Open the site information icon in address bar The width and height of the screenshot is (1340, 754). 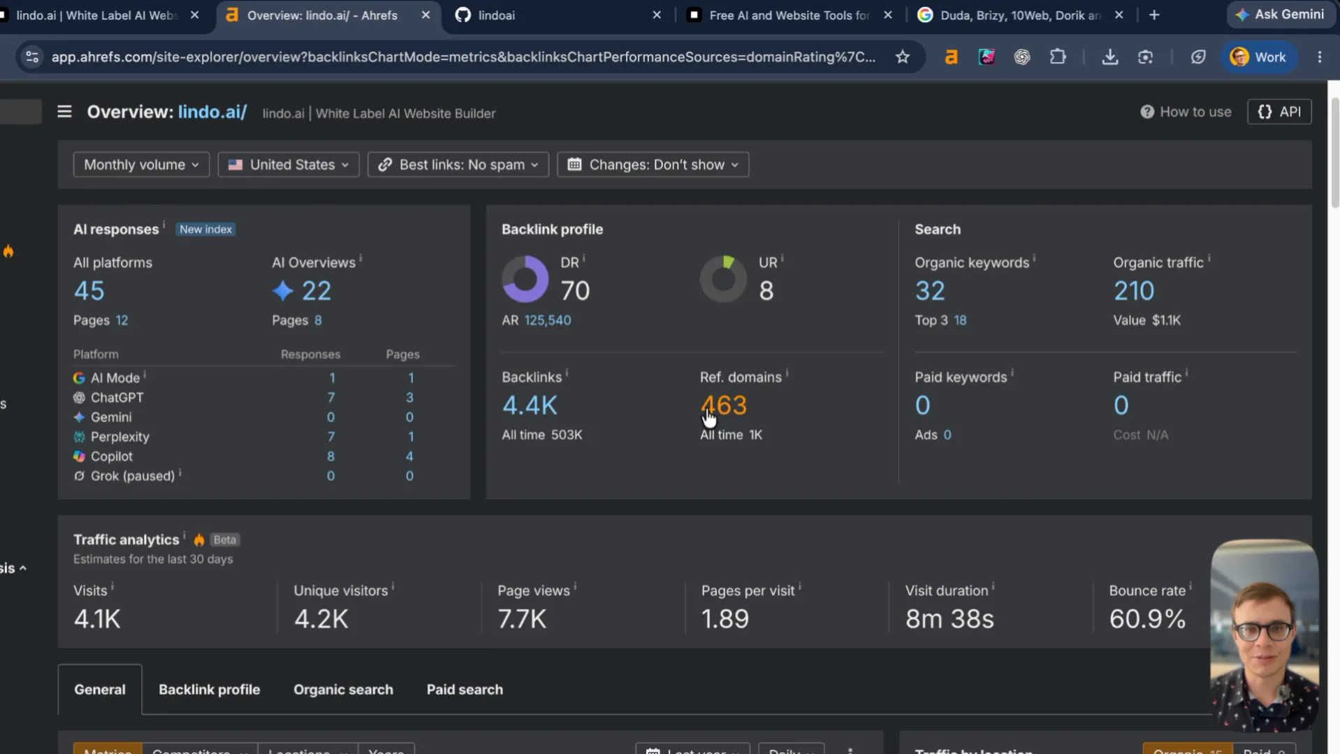point(32,57)
